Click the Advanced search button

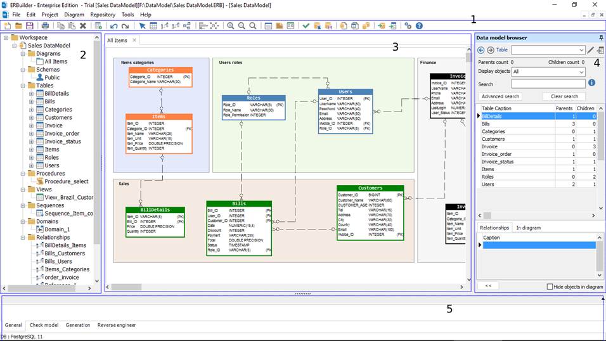(x=501, y=96)
